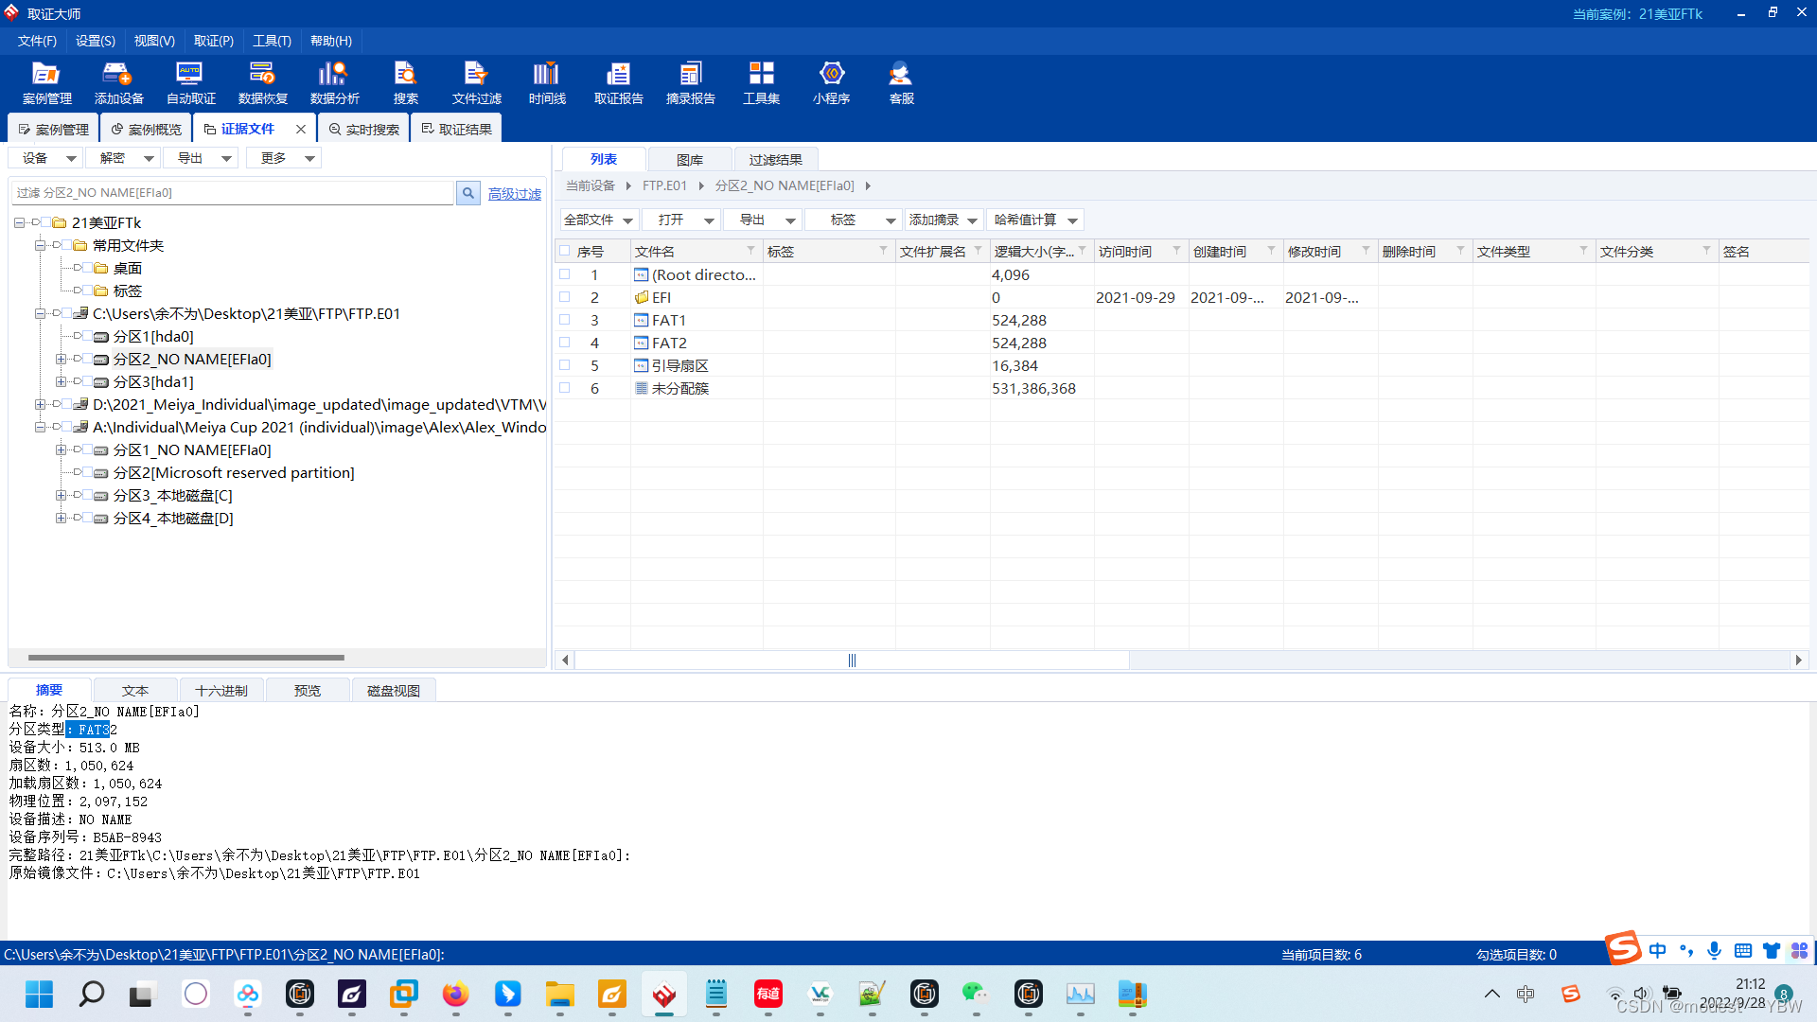Check the checkbox for FAT1 row
Viewport: 1817px width, 1022px height.
pos(565,320)
